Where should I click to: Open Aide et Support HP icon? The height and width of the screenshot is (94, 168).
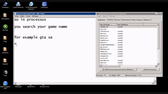[5, 85]
